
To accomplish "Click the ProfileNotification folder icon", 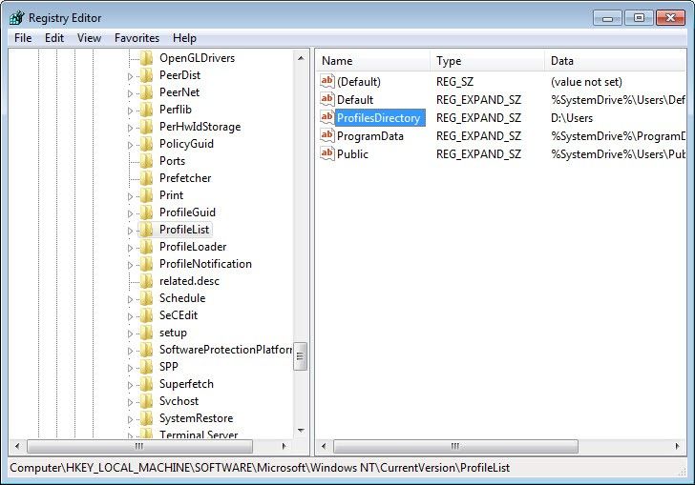I will tap(147, 264).
